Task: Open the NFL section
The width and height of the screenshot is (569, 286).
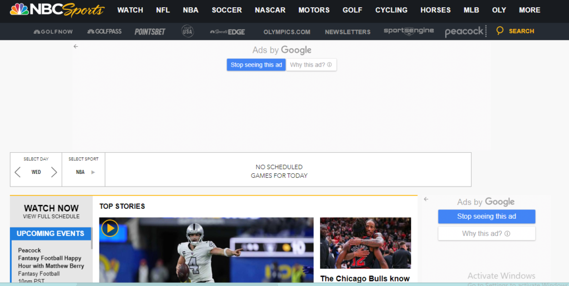Action: (163, 10)
